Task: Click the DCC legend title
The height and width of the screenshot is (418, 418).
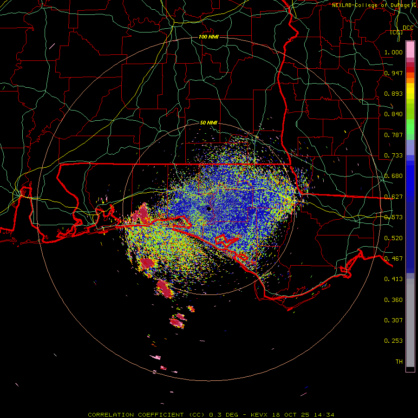Action: [x=408, y=28]
